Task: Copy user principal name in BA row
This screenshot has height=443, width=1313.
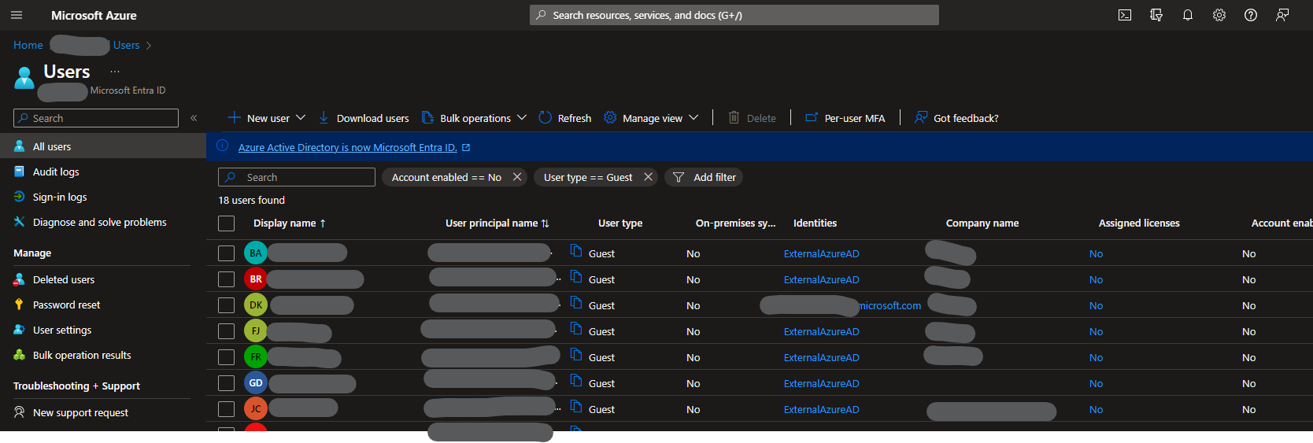Action: (x=576, y=251)
